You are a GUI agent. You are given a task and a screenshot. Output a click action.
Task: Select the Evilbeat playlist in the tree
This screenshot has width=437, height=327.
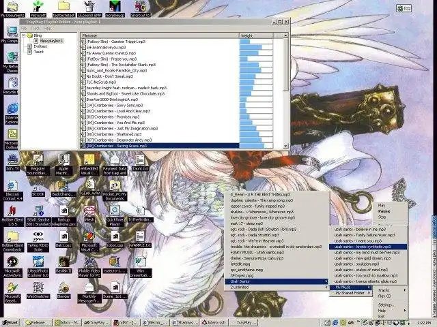[x=40, y=46]
